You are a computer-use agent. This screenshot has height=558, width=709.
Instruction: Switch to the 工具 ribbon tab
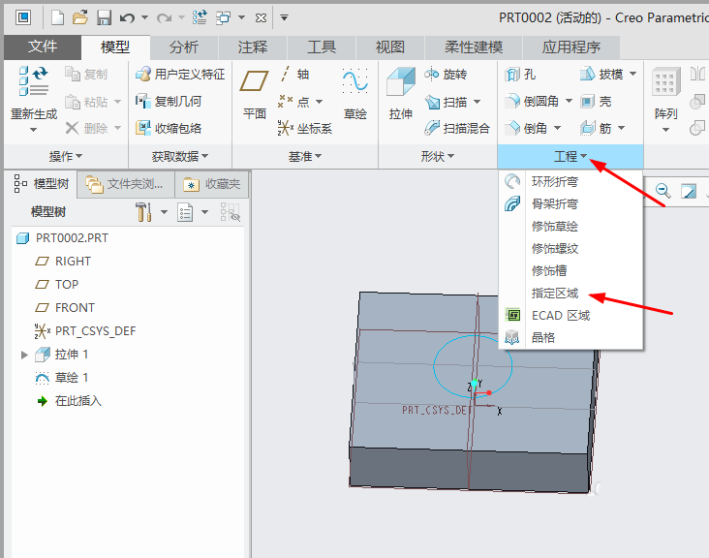click(x=321, y=47)
